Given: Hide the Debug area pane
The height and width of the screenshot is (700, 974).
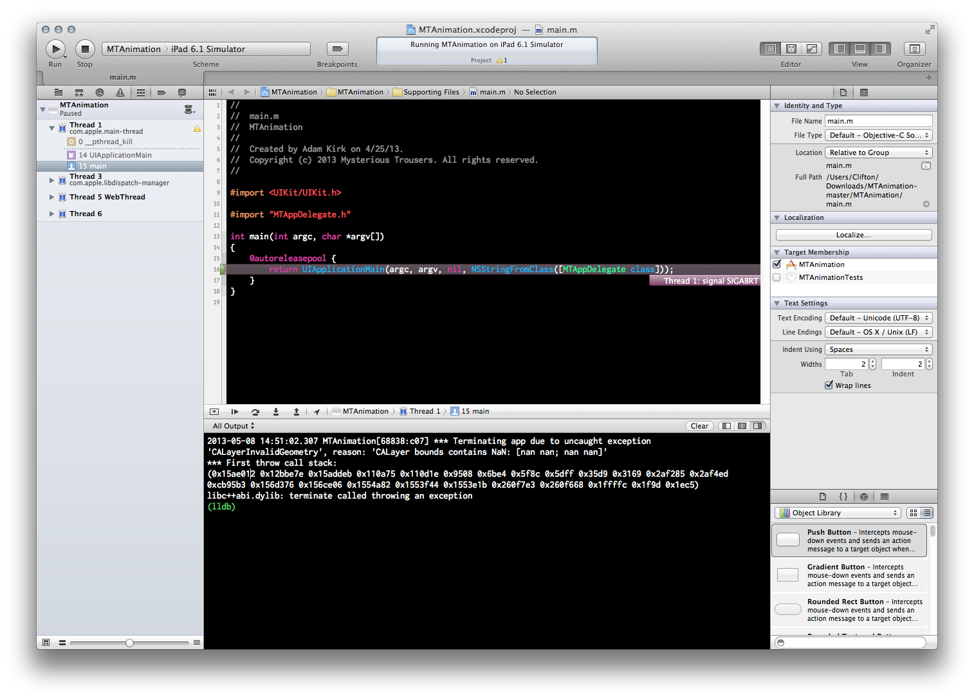Looking at the screenshot, I should coord(860,49).
